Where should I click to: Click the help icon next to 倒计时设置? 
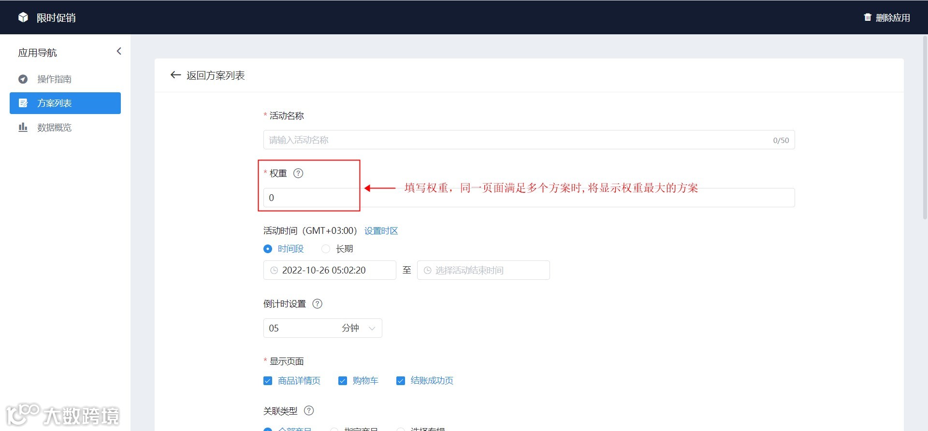pos(317,304)
